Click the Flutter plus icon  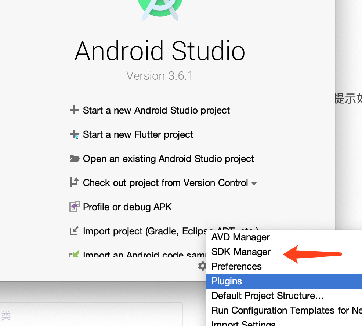74,134
